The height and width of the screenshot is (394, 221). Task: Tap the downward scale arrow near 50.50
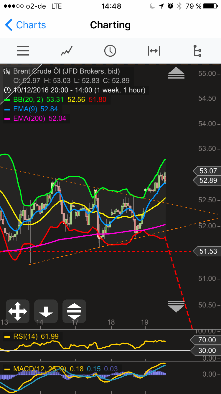pos(176,306)
